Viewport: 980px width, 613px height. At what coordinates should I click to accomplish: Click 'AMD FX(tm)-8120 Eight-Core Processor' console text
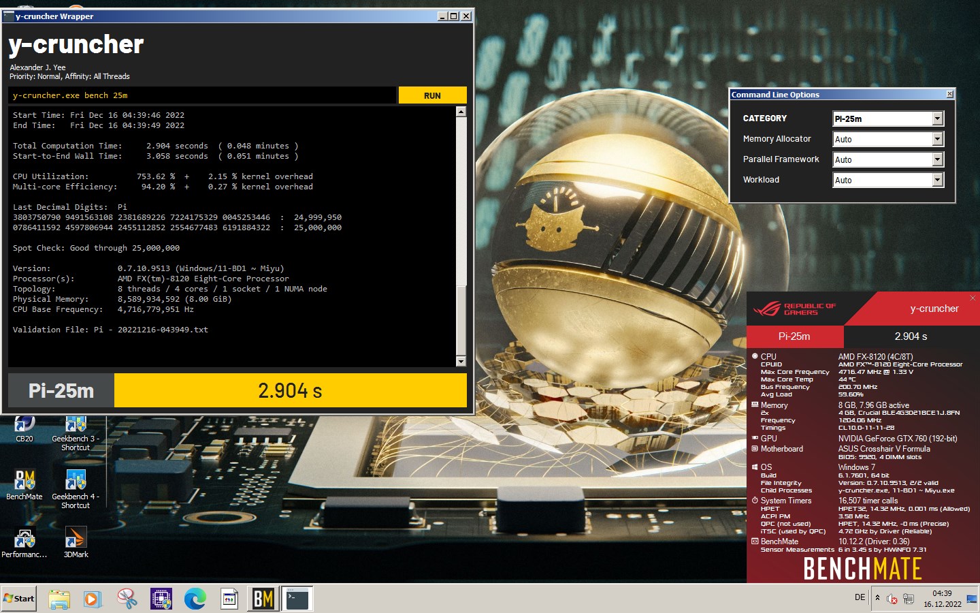203,279
